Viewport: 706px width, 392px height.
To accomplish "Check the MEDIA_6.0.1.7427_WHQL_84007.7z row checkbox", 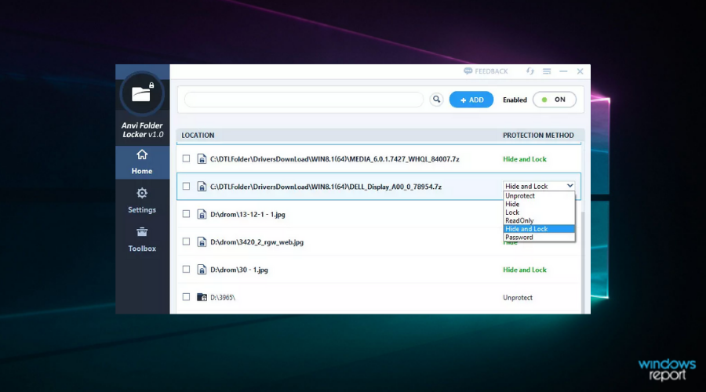I will tap(186, 158).
